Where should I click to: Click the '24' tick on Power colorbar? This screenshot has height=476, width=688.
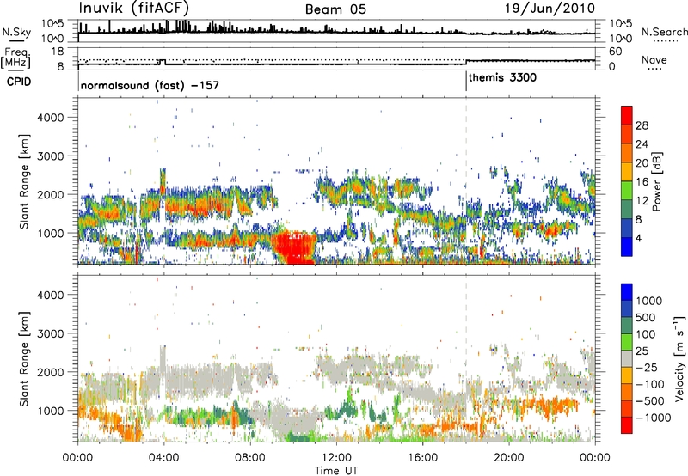642,144
